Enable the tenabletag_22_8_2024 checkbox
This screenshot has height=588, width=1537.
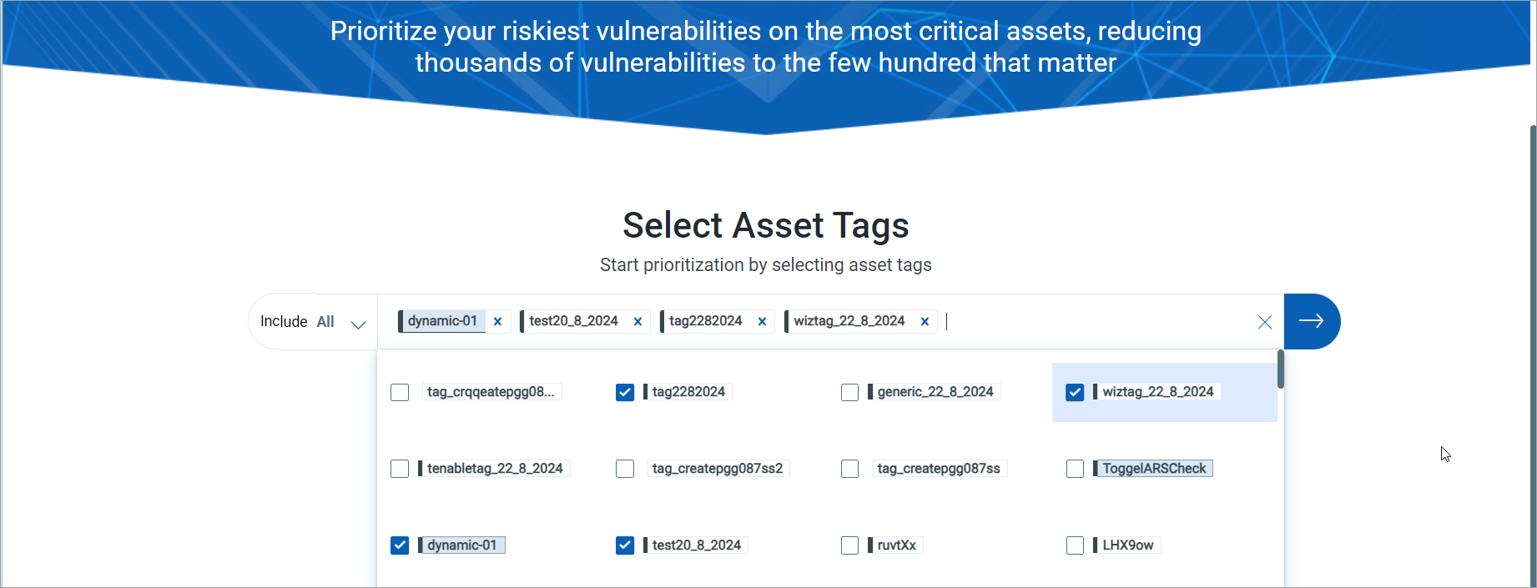(x=400, y=469)
